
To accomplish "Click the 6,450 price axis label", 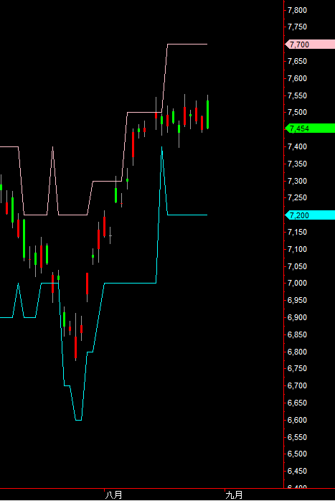I will click(x=297, y=471).
